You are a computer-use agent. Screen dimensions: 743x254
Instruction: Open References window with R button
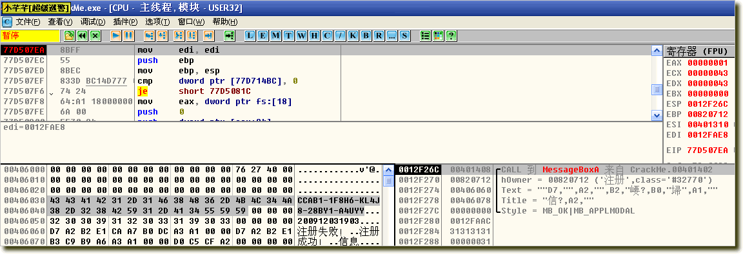[379, 35]
